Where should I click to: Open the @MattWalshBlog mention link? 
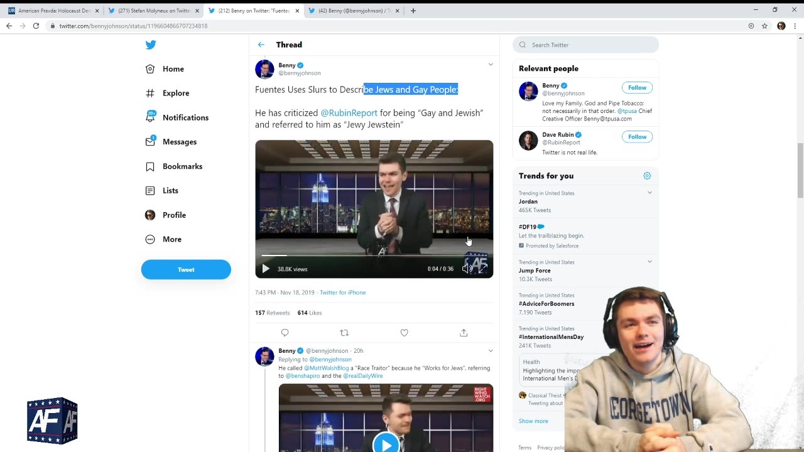[327, 368]
